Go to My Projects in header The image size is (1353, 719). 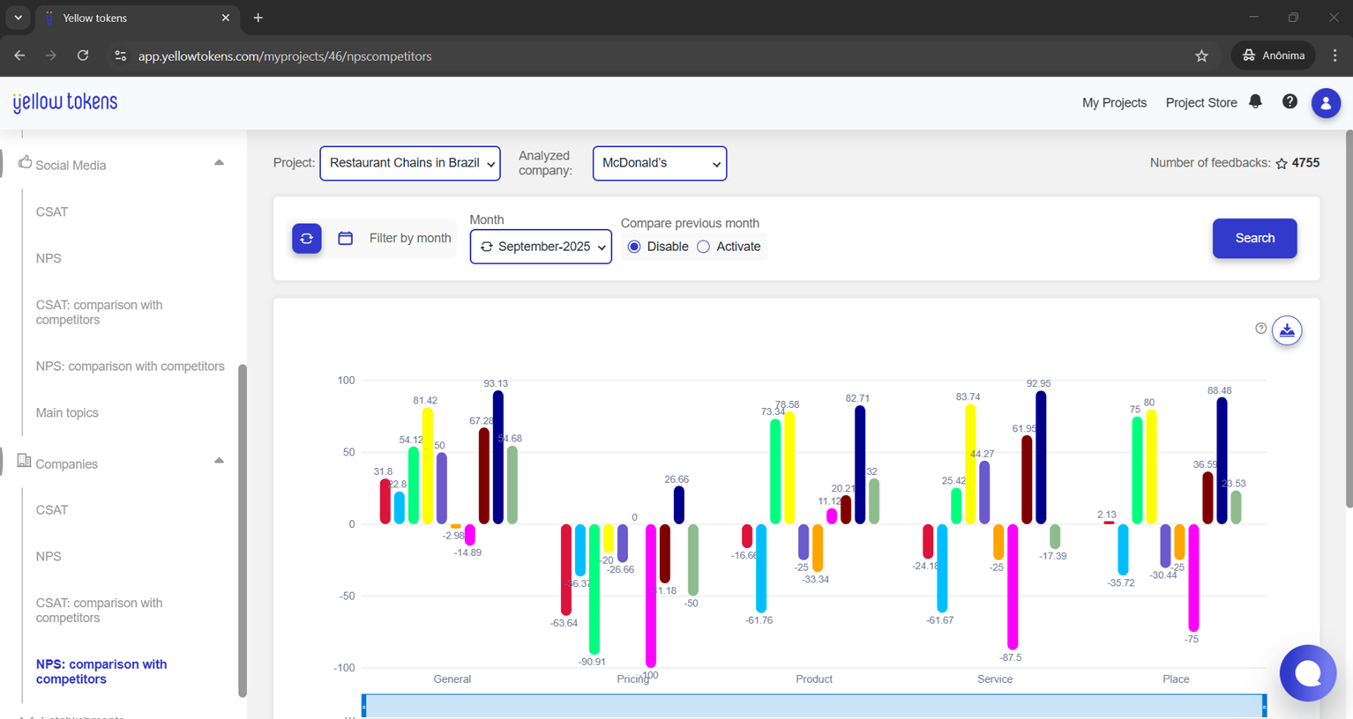tap(1114, 103)
